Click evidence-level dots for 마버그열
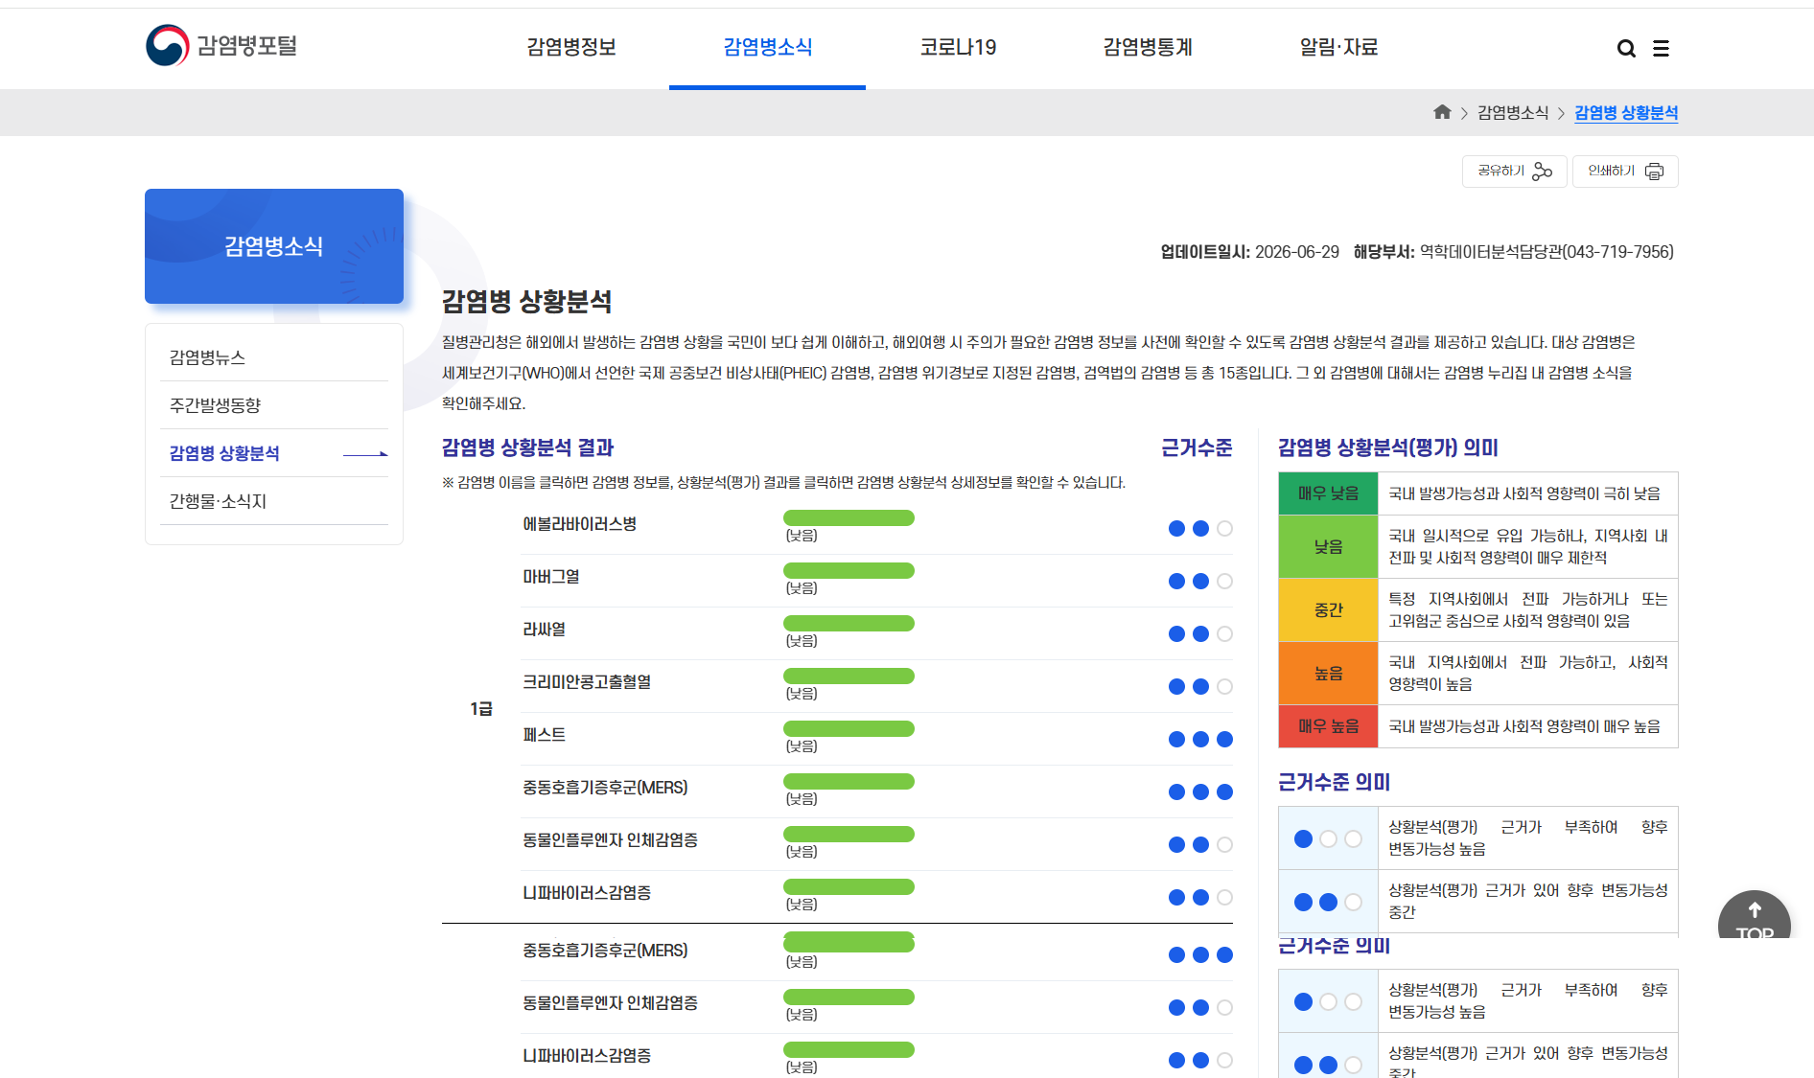The width and height of the screenshot is (1814, 1078). 1200,582
